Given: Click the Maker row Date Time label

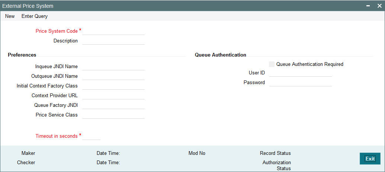Looking at the screenshot, I should coord(108,153).
